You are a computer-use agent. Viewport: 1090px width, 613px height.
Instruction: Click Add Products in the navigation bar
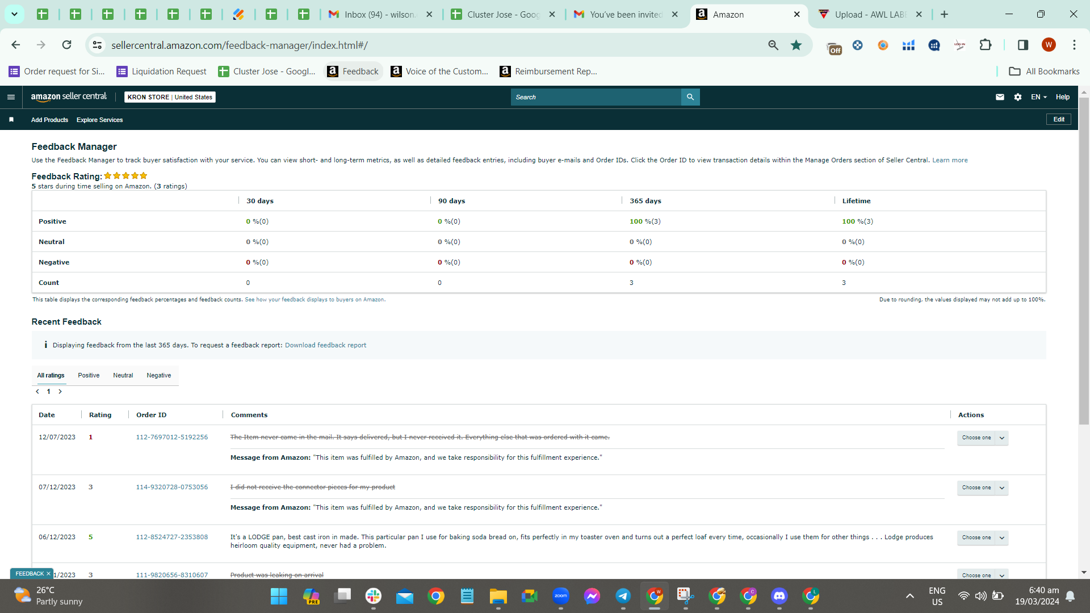pyautogui.click(x=49, y=120)
